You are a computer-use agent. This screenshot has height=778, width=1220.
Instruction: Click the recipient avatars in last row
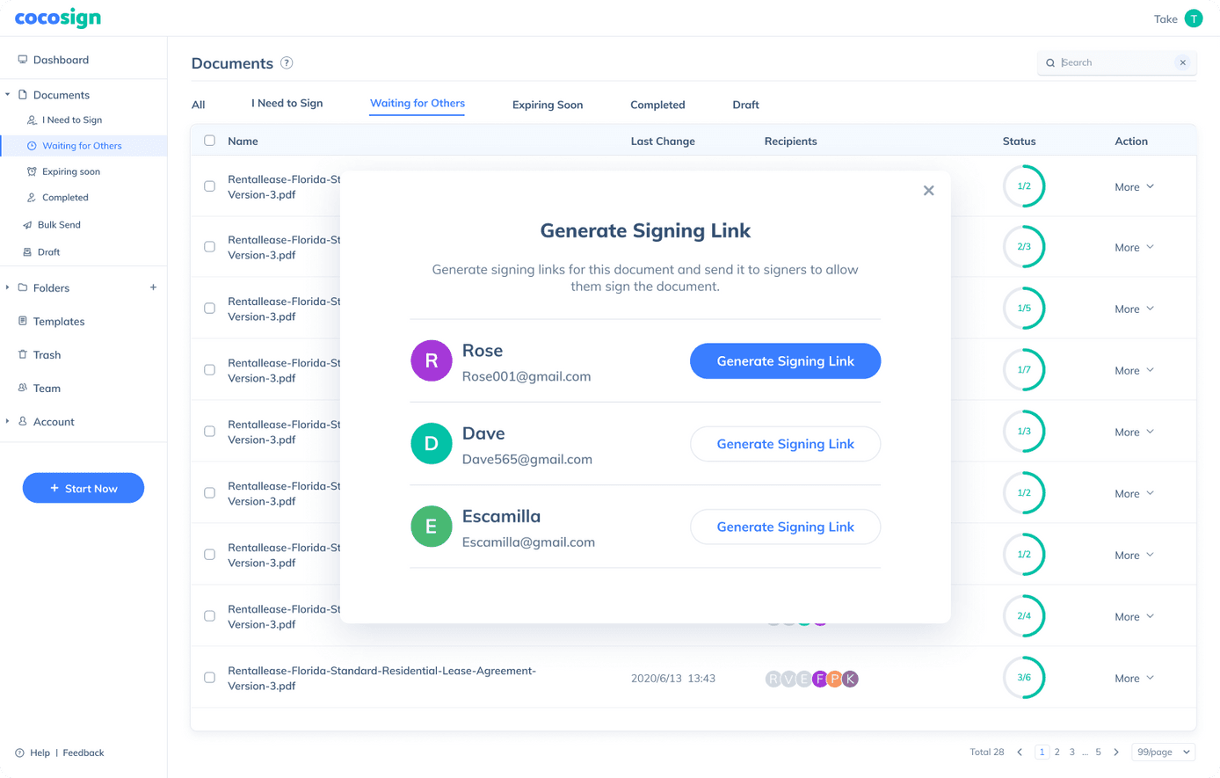[811, 679]
